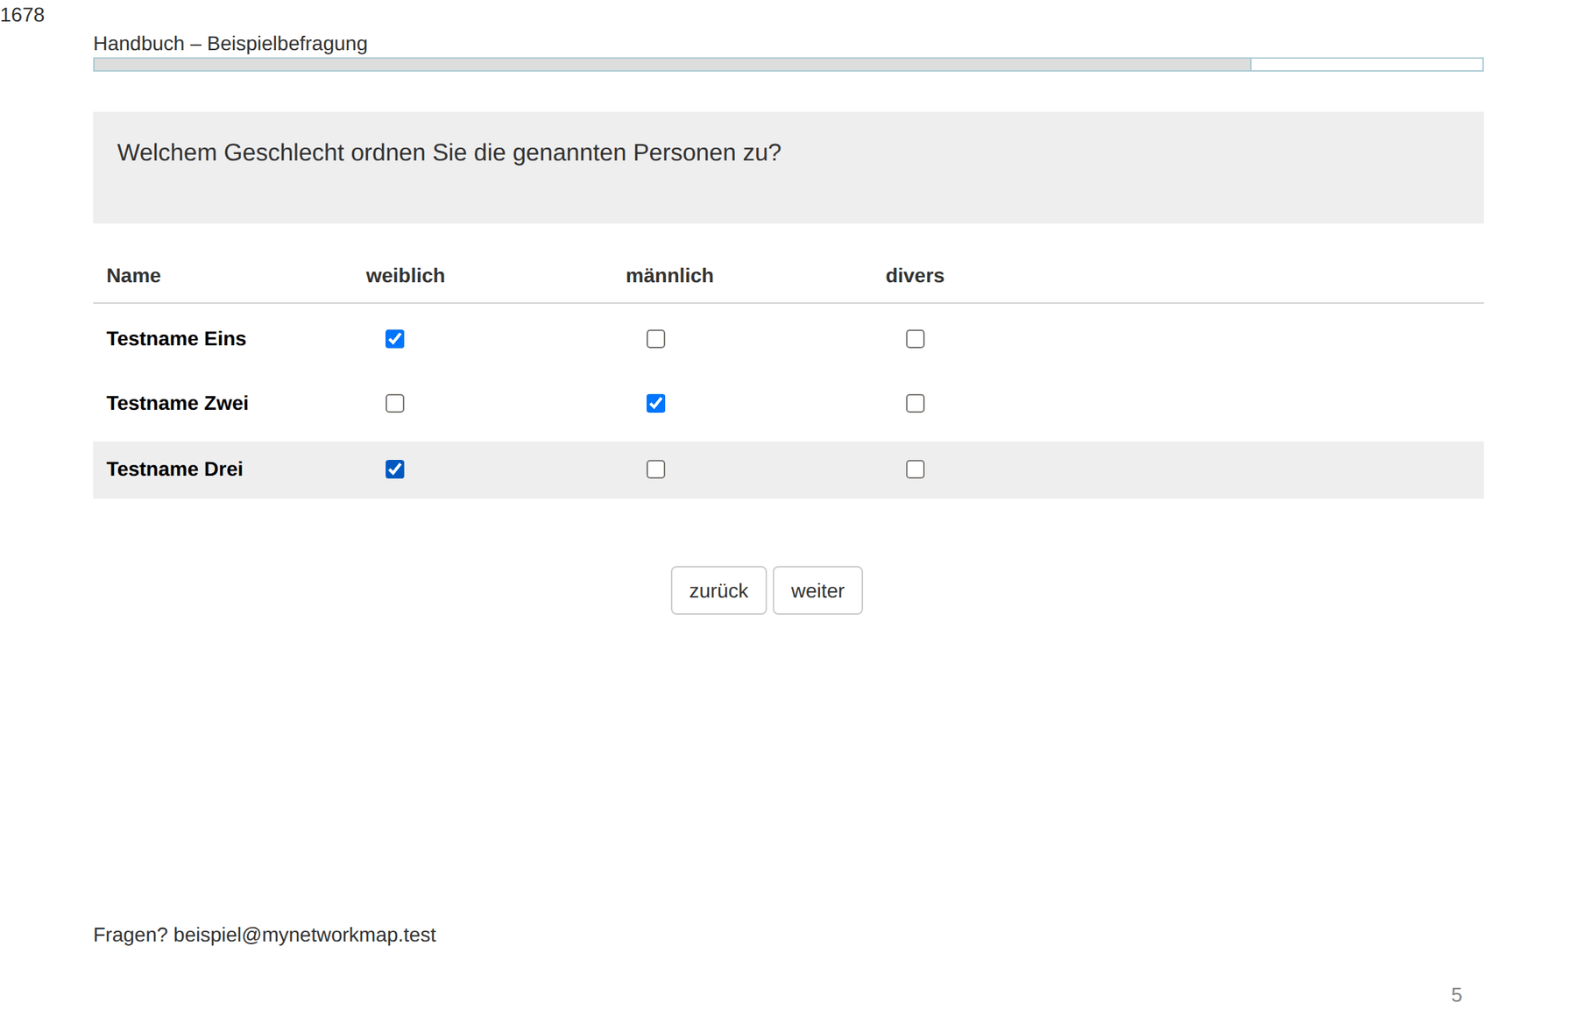Click the survey progress bar

[788, 64]
